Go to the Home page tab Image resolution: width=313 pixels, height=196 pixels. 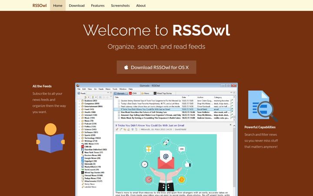pyautogui.click(x=58, y=5)
